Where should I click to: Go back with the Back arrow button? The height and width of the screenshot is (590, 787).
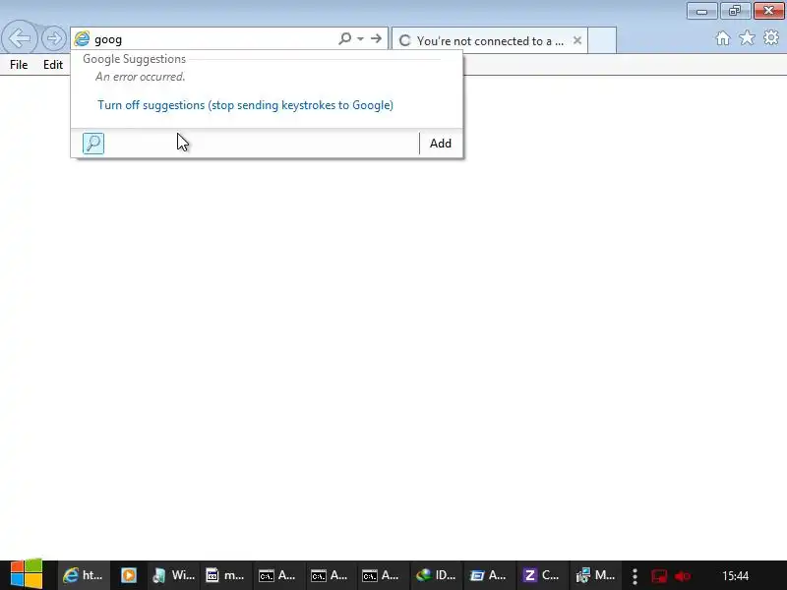point(20,37)
